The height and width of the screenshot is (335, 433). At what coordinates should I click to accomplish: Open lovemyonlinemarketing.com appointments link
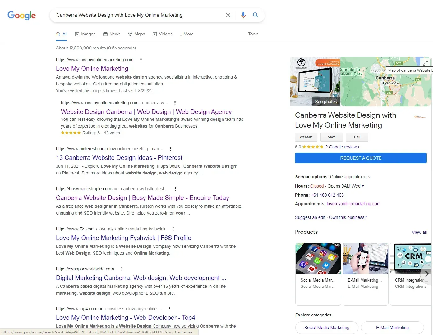click(x=353, y=204)
